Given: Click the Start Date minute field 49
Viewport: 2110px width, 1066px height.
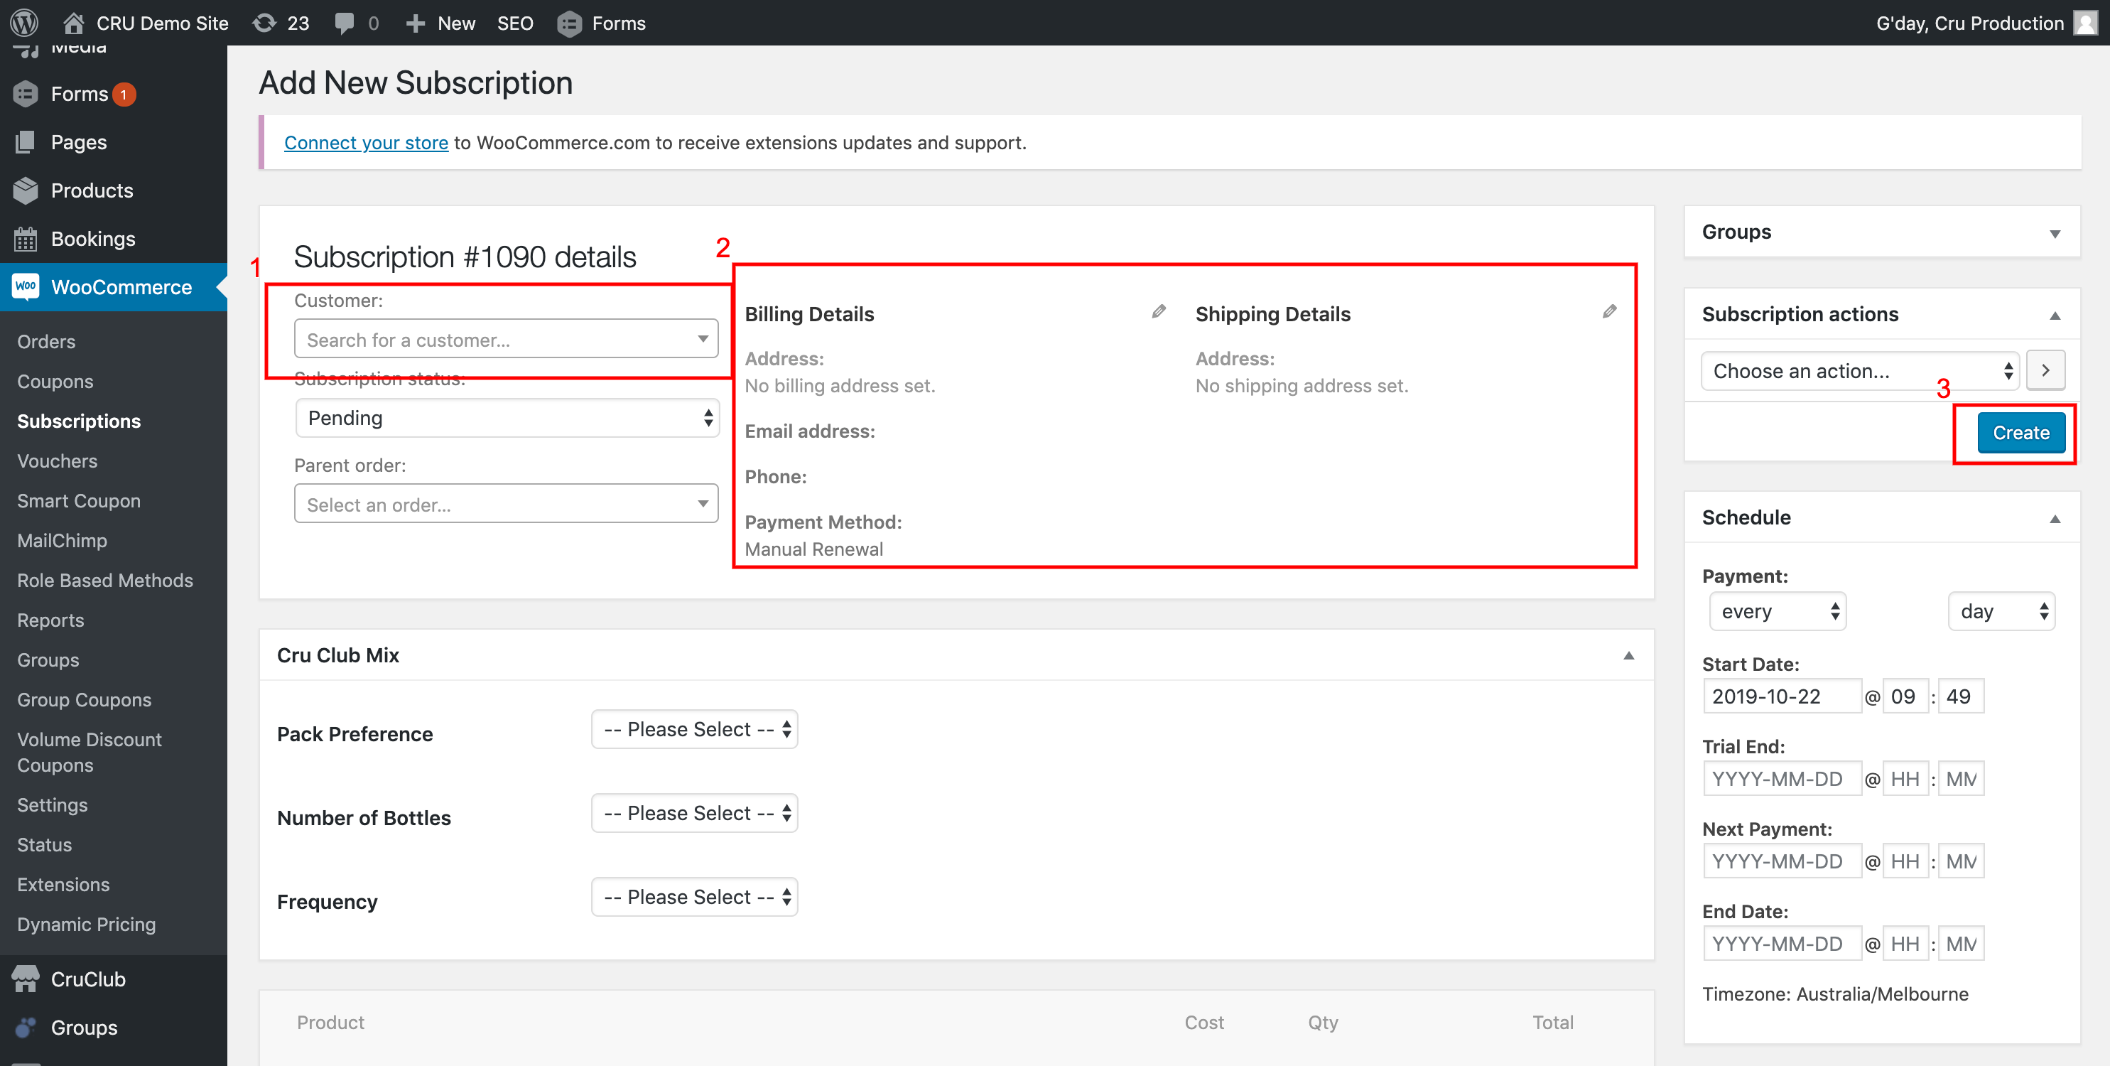Looking at the screenshot, I should (x=1961, y=696).
